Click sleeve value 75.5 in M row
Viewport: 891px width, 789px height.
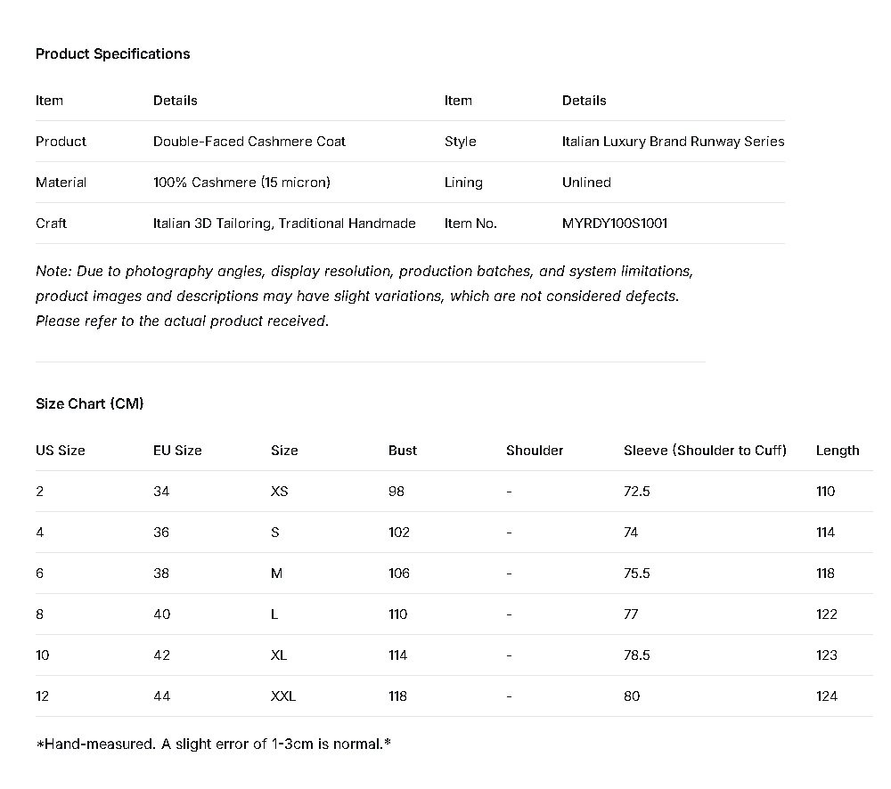pyautogui.click(x=637, y=573)
